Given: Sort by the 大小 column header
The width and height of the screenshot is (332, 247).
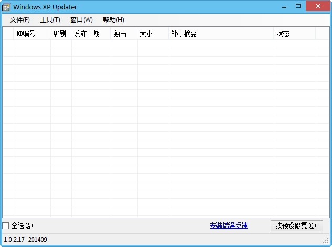Looking at the screenshot, I should point(153,33).
